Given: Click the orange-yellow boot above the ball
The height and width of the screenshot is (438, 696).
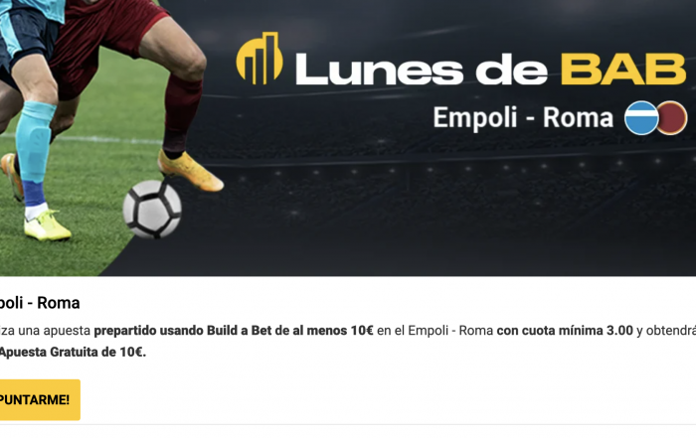Looking at the screenshot, I should pyautogui.click(x=190, y=171).
